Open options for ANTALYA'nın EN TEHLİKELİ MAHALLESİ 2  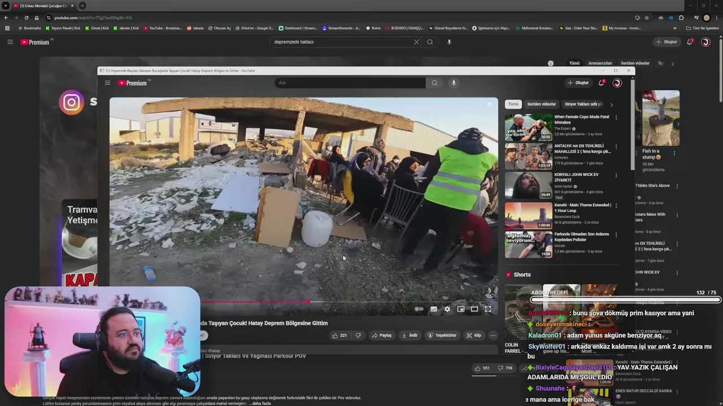616,147
